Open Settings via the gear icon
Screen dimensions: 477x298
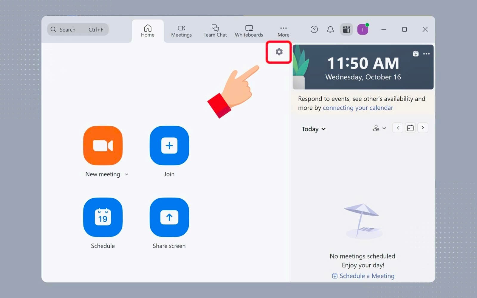click(279, 52)
